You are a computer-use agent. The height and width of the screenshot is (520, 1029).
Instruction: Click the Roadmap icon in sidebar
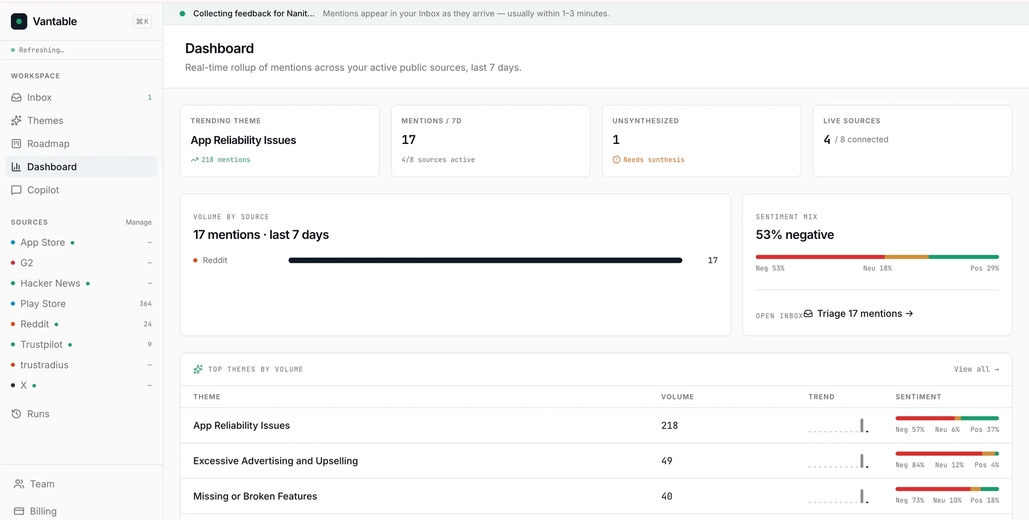(x=17, y=144)
